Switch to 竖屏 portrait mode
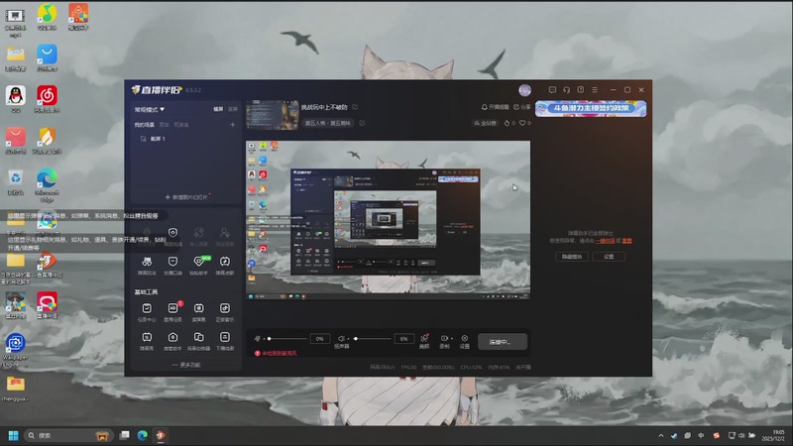793x446 pixels. [233, 109]
